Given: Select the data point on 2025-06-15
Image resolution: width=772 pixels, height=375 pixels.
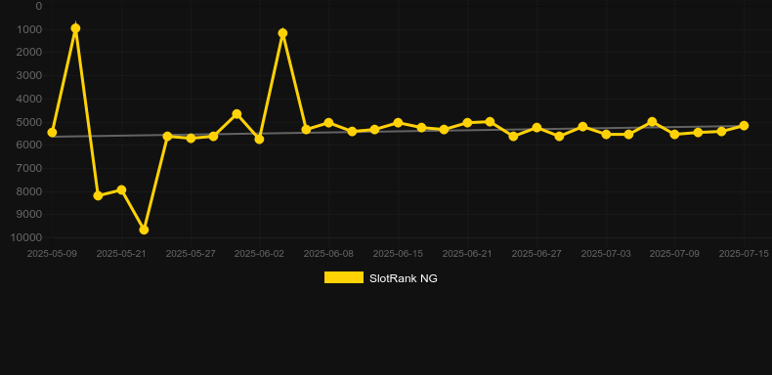Looking at the screenshot, I should (398, 122).
